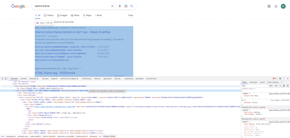Activate the DevTools inspect element picker
Image resolution: width=290 pixels, height=138 pixels.
(x=3, y=79)
